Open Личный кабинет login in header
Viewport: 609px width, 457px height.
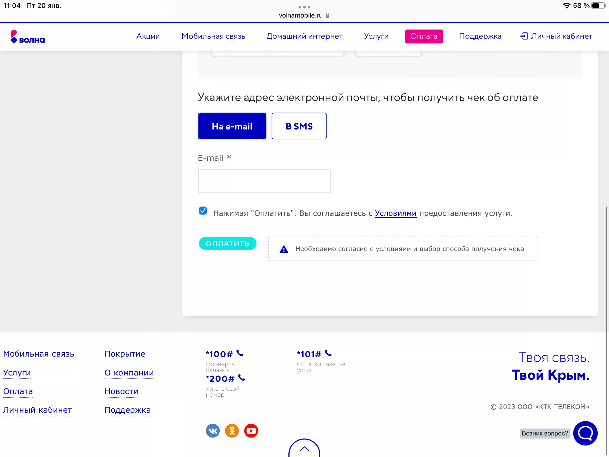tap(556, 36)
